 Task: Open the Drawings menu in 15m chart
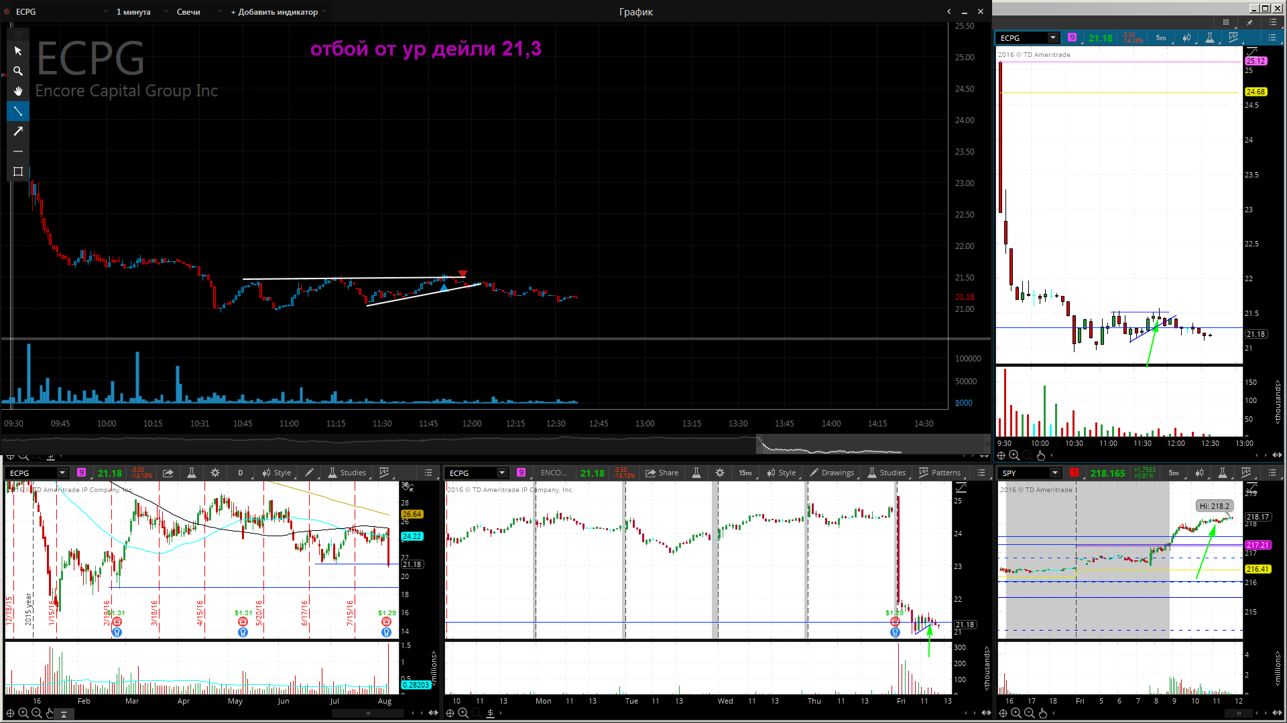[831, 473]
